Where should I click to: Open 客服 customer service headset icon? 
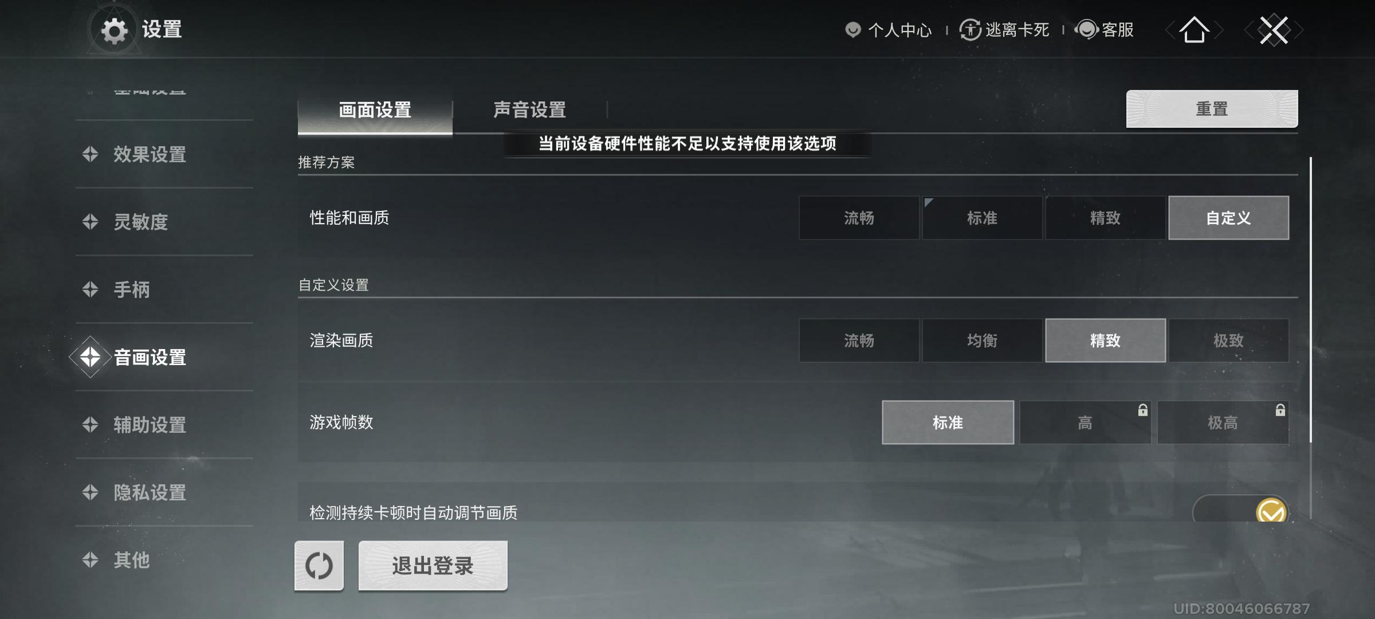(x=1086, y=29)
